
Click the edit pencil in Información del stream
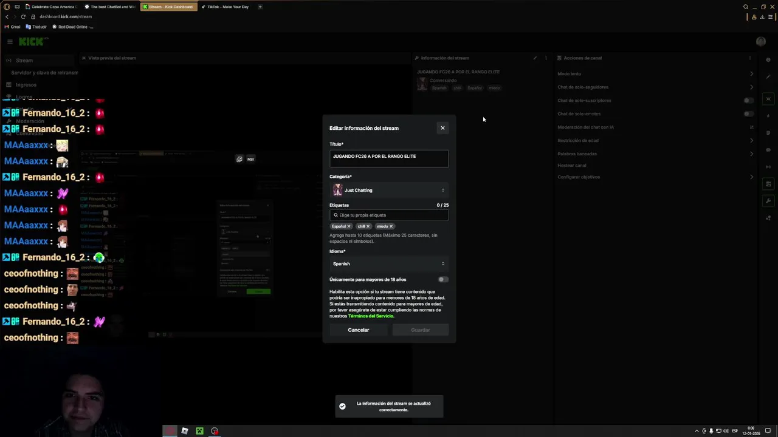[535, 58]
